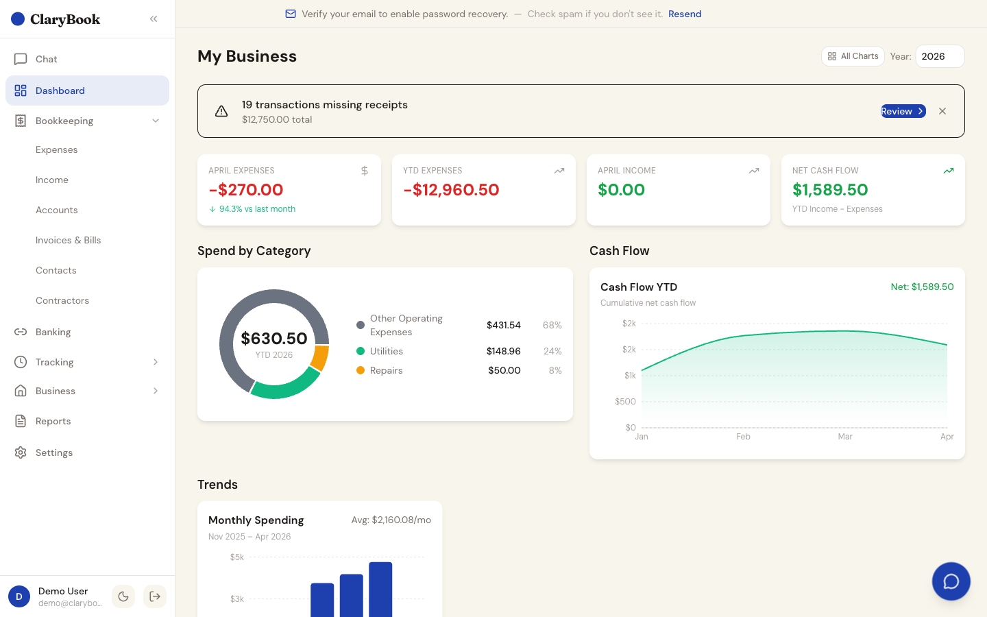Viewport: 987px width, 617px height.
Task: Open Settings using the gear icon
Action: click(x=21, y=452)
